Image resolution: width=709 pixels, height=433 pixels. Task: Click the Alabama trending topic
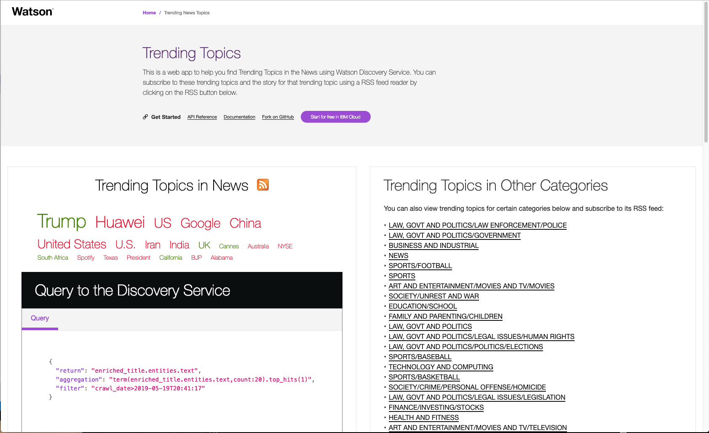point(222,258)
